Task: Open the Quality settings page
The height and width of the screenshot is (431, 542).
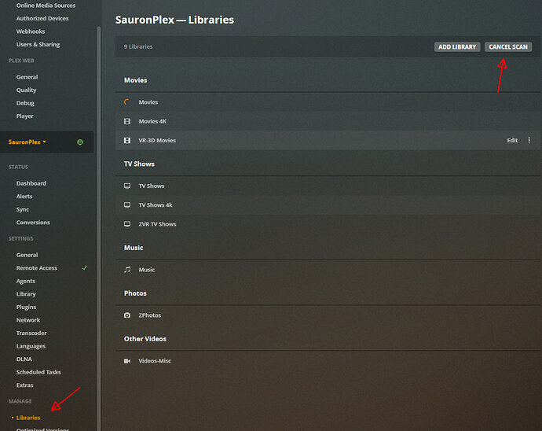Action: (x=26, y=90)
